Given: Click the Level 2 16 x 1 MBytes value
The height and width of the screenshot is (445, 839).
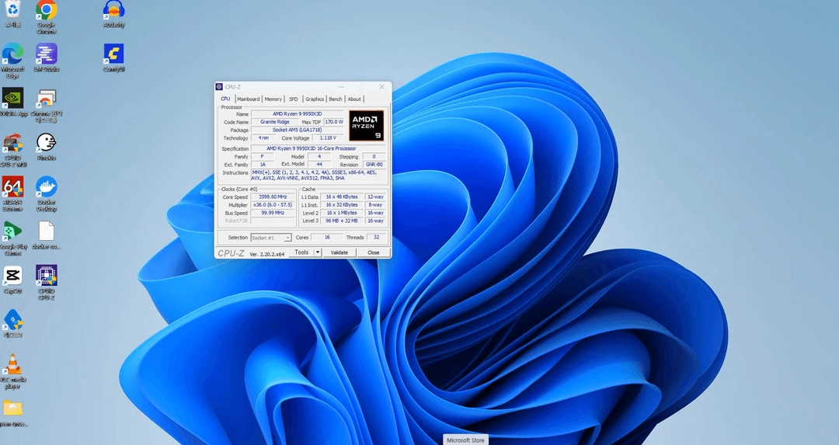Looking at the screenshot, I should click(342, 213).
